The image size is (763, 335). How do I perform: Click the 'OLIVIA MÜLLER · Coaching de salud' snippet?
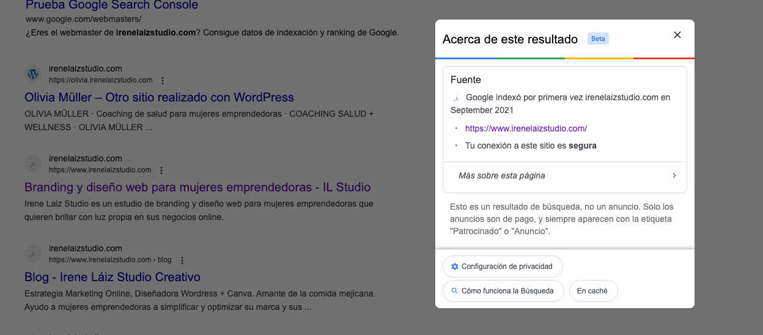coord(199,120)
